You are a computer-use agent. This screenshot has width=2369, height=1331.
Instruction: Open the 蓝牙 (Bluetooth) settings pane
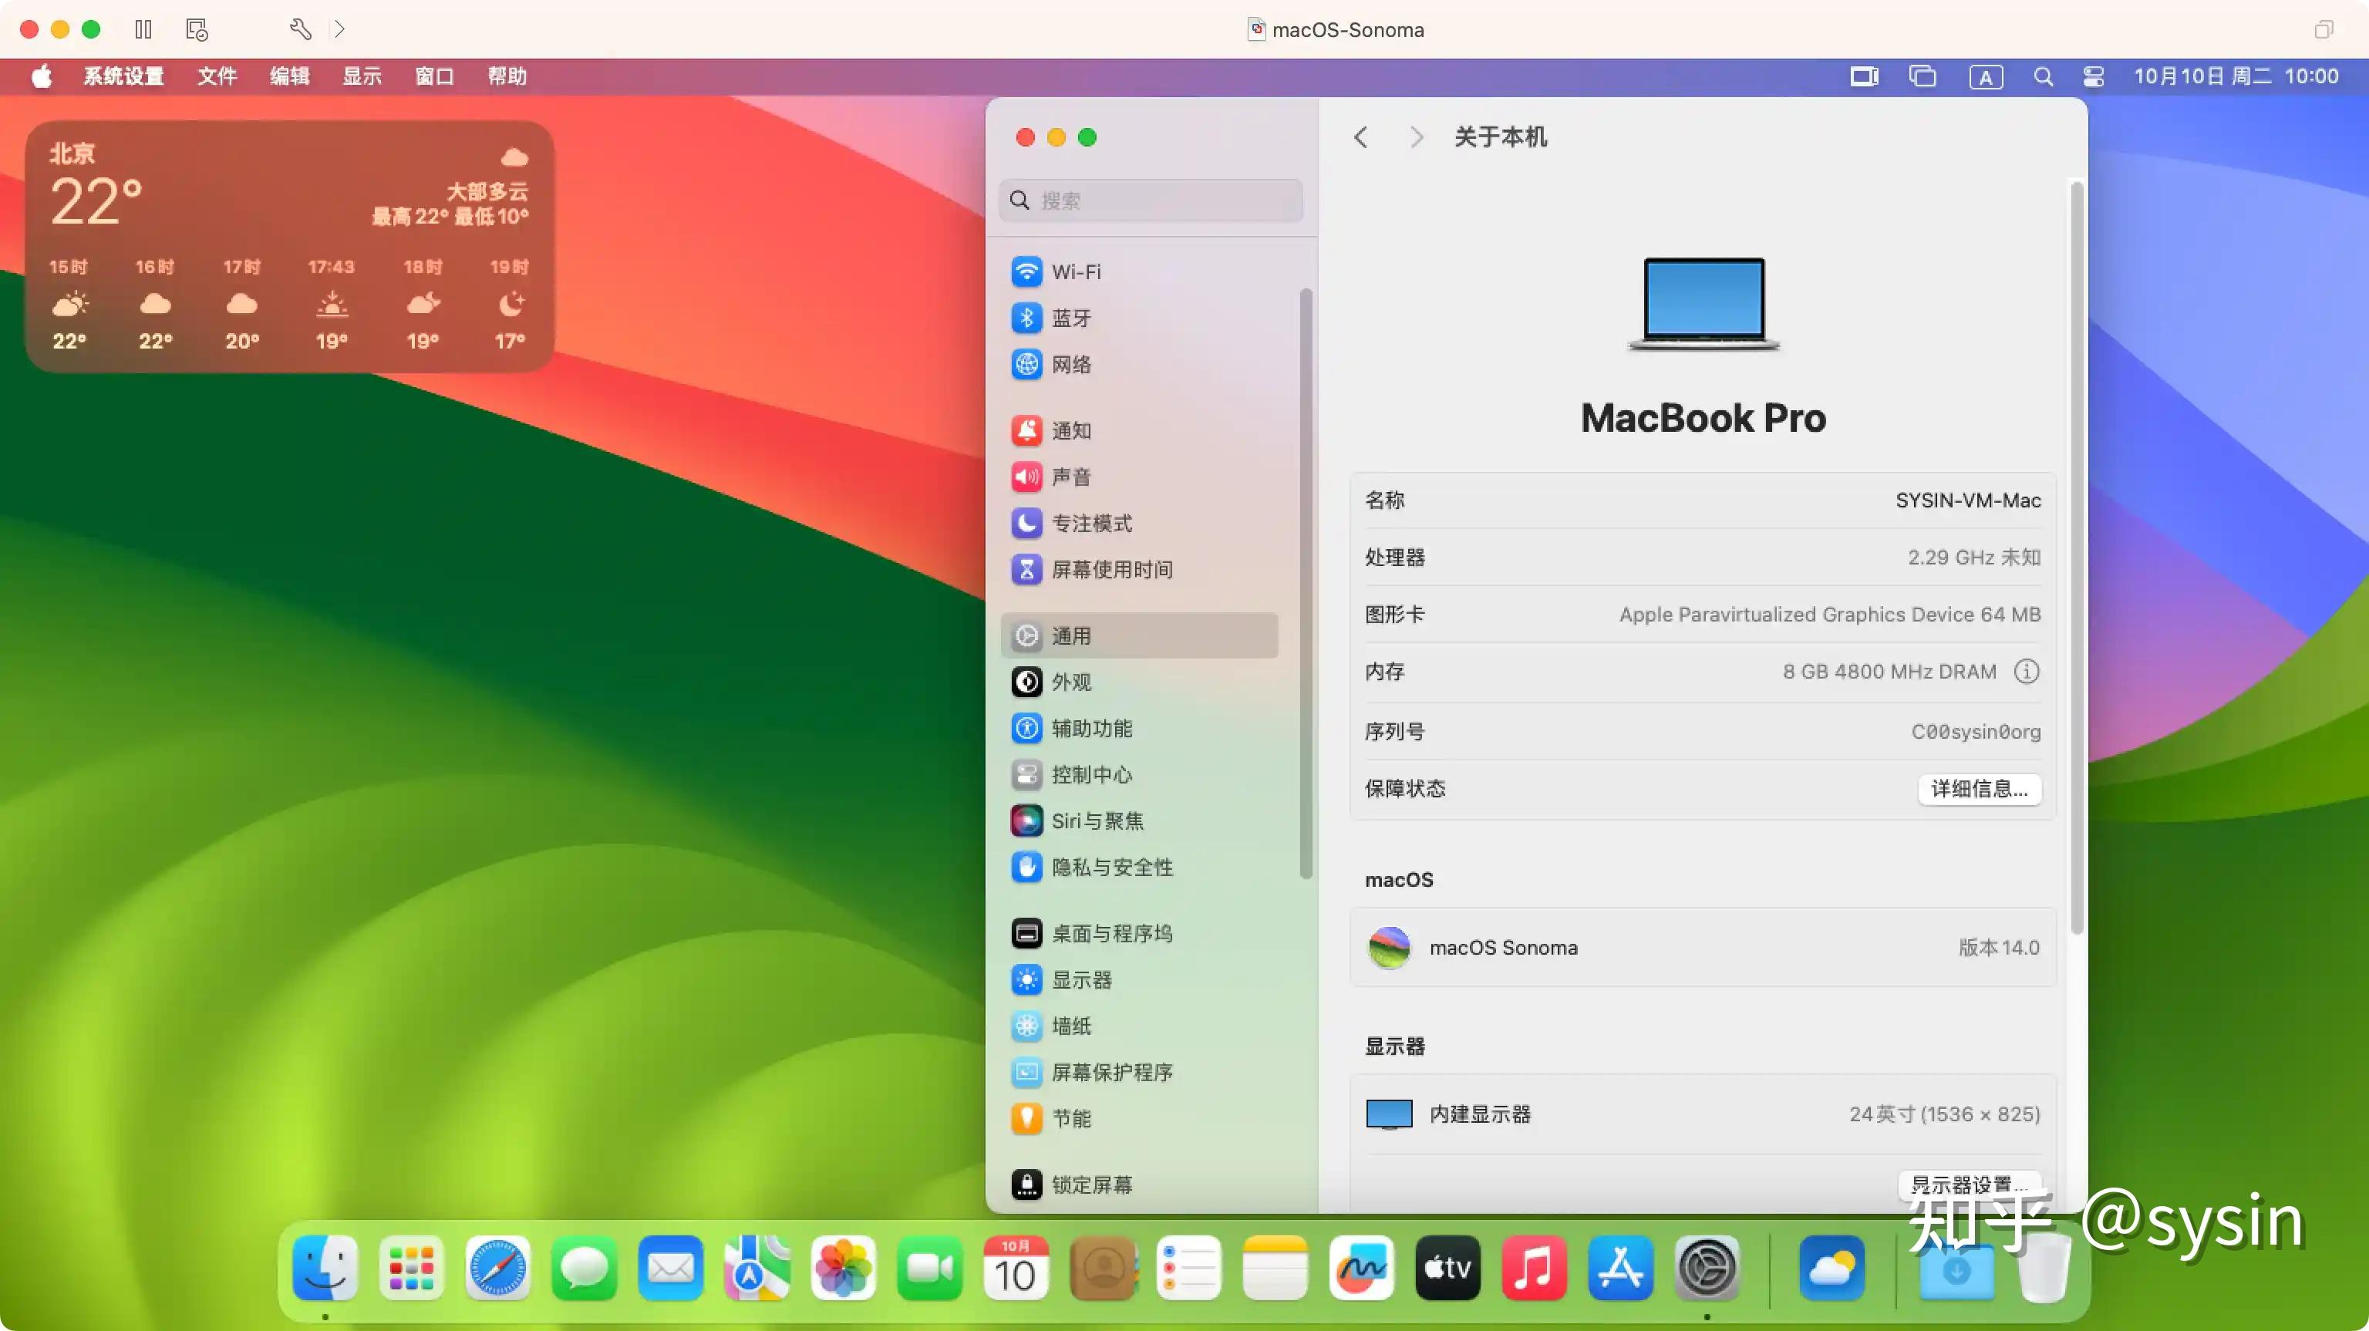coord(1073,318)
